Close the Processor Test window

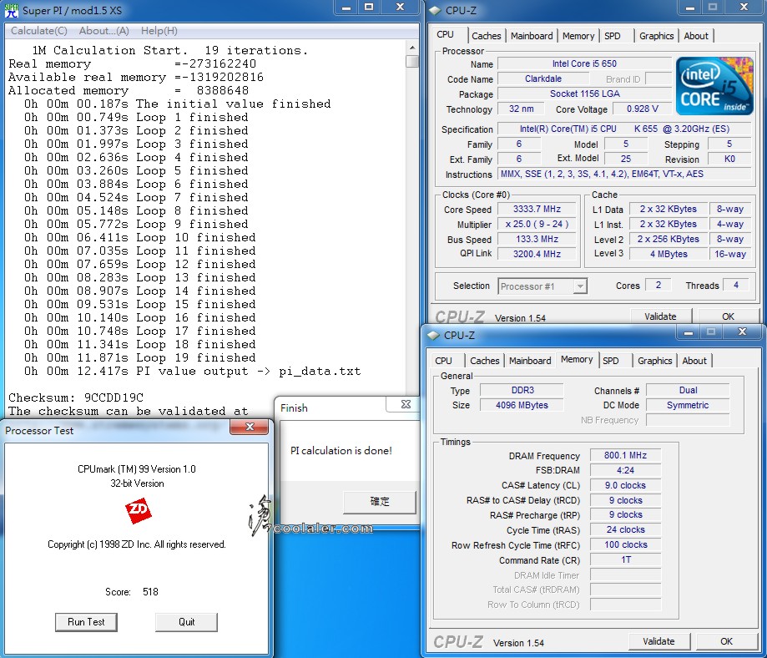[250, 427]
